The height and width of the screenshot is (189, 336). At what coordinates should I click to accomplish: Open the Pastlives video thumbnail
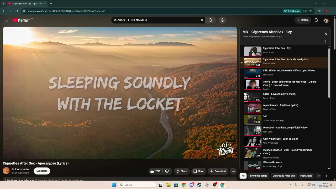tap(253, 108)
